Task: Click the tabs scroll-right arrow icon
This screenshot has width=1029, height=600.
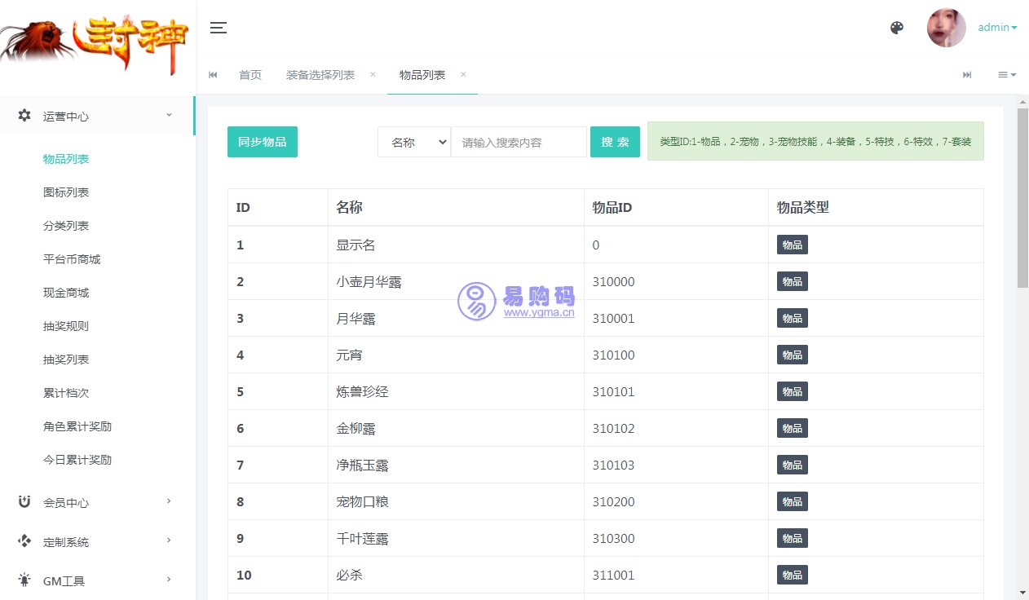Action: click(967, 75)
